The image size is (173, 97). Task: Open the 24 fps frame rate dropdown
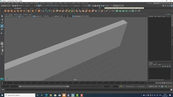(153, 86)
